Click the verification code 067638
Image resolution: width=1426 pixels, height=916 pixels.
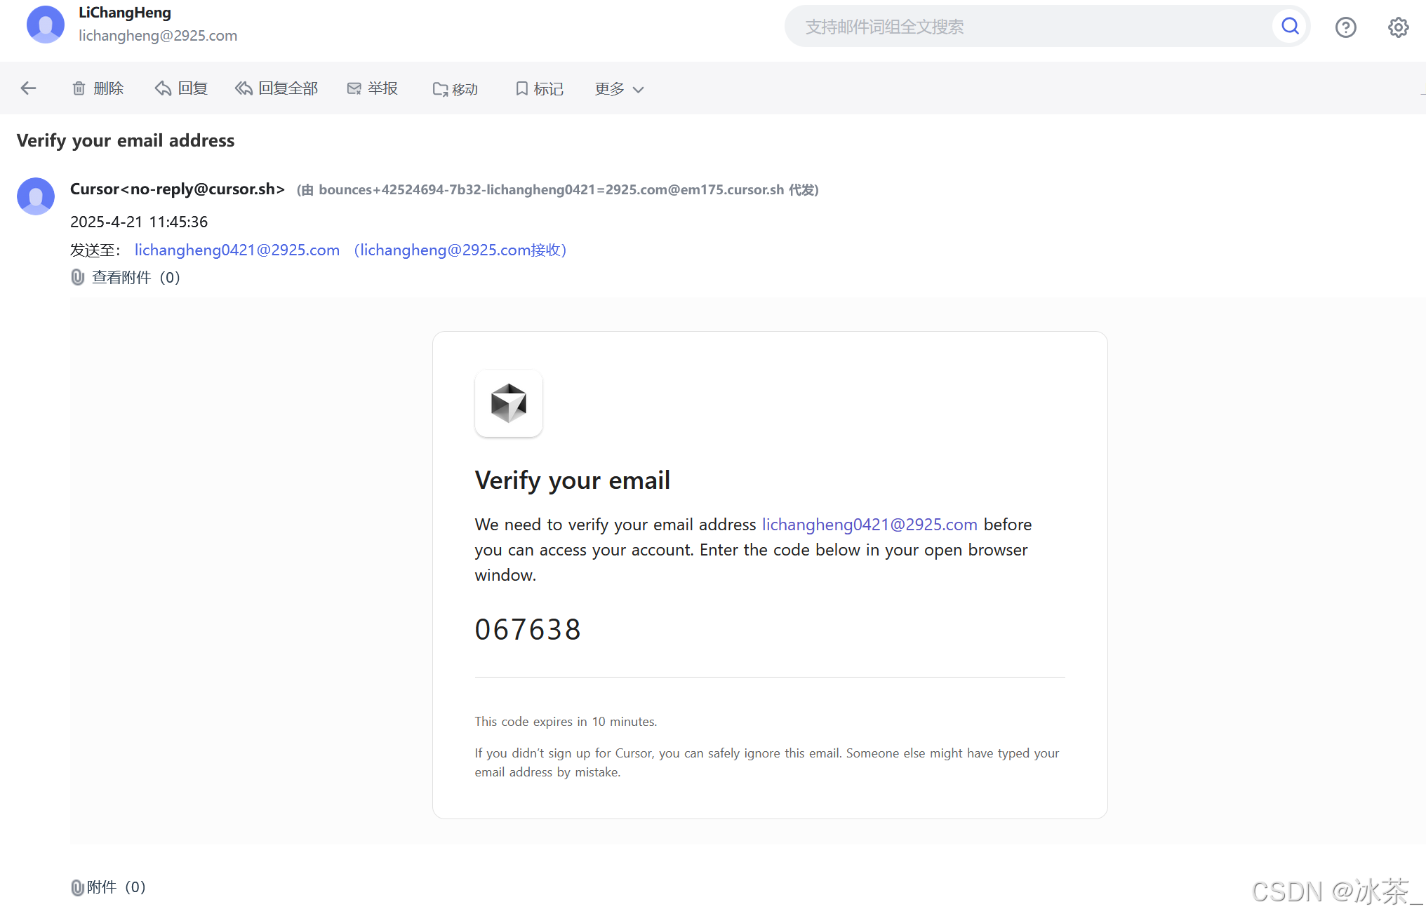point(528,629)
